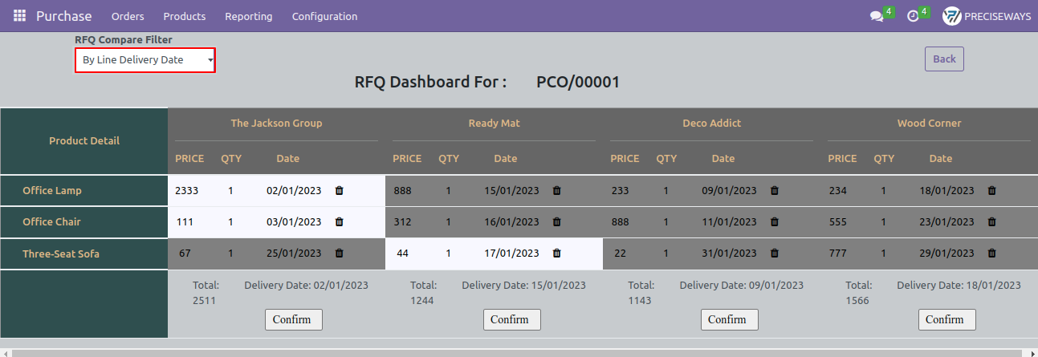Confirm The Jackson Group quotation
1038x357 pixels.
(x=293, y=319)
